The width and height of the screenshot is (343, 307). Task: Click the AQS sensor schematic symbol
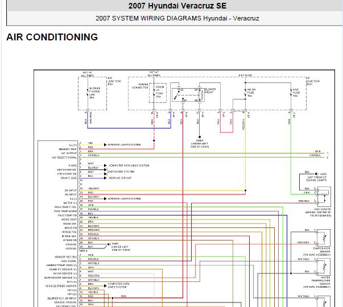(x=324, y=196)
